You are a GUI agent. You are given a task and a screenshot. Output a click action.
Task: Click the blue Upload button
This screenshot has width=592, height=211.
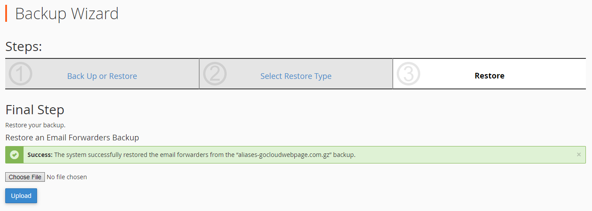(x=21, y=196)
